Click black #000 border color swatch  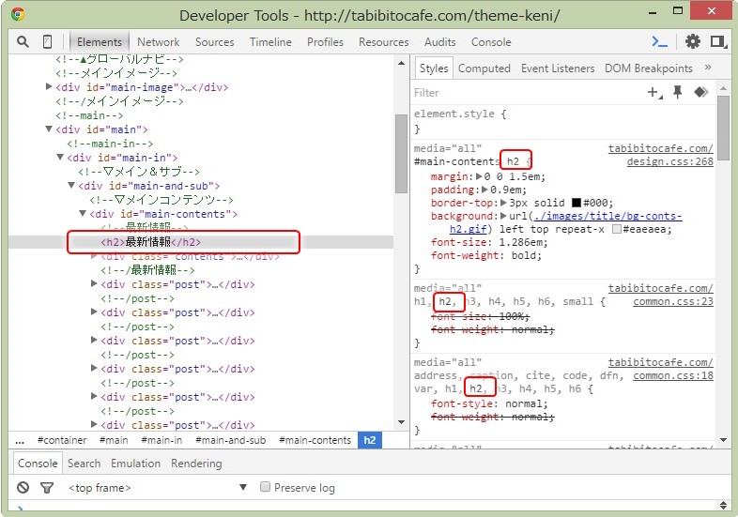[x=577, y=203]
